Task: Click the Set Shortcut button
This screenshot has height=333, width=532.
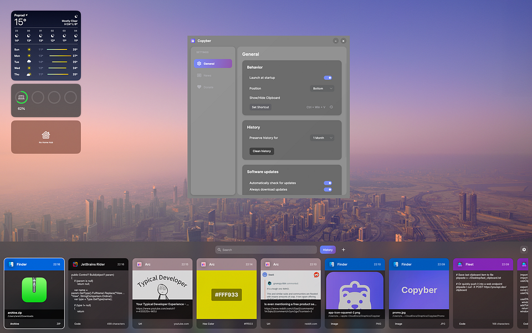Action: click(260, 107)
